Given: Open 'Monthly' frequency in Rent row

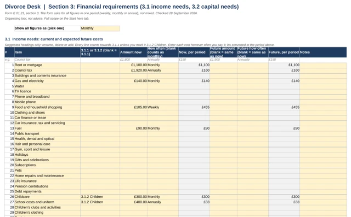Looking at the screenshot, I should (163, 65).
